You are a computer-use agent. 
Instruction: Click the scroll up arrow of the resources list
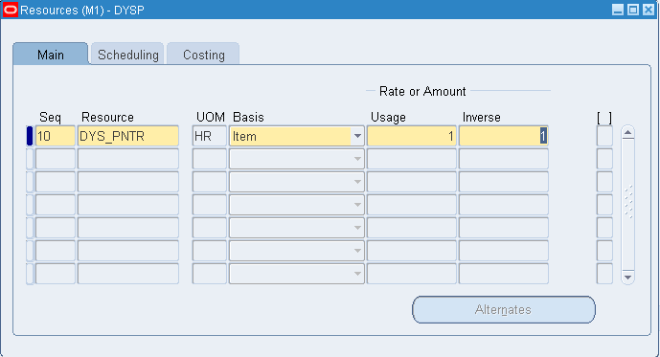tap(628, 133)
